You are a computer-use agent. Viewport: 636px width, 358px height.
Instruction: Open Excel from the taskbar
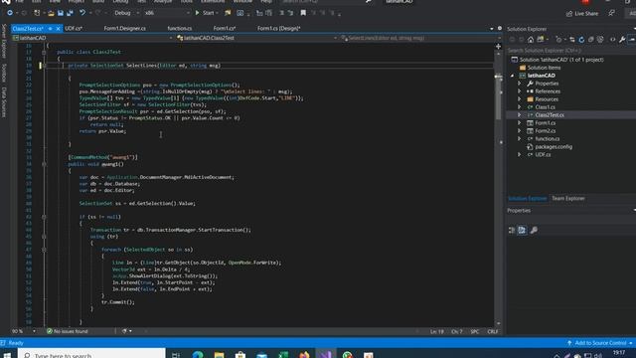(x=283, y=355)
